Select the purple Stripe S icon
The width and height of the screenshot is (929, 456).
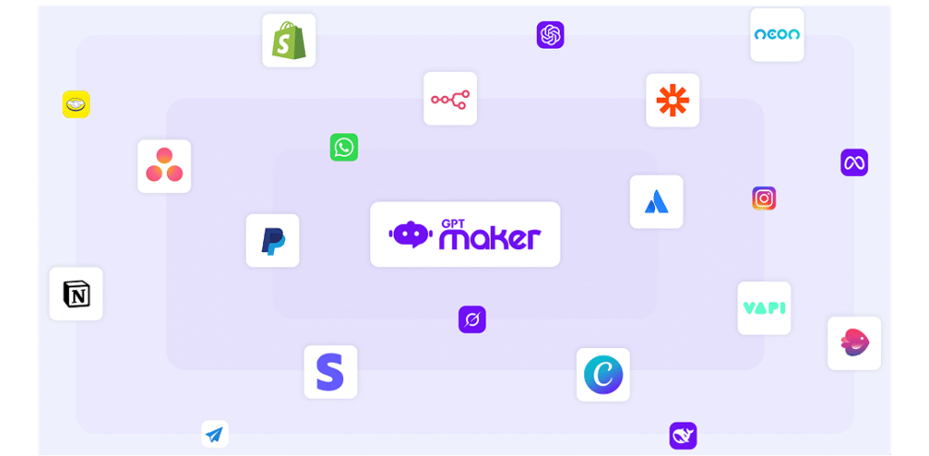[x=330, y=372]
